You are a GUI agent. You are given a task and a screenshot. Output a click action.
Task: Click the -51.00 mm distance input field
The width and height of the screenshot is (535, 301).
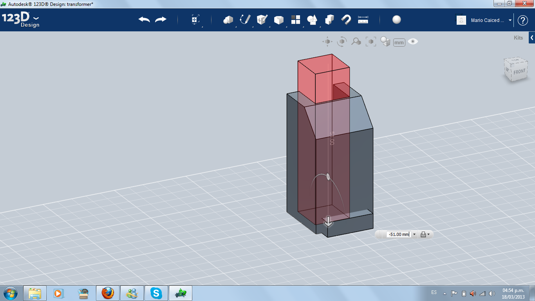point(398,234)
